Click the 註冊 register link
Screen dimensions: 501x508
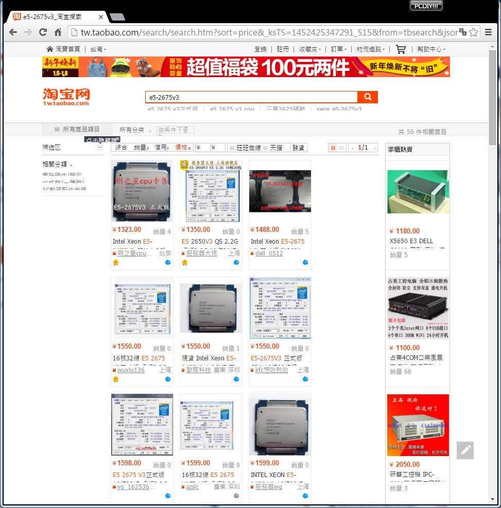coord(283,49)
